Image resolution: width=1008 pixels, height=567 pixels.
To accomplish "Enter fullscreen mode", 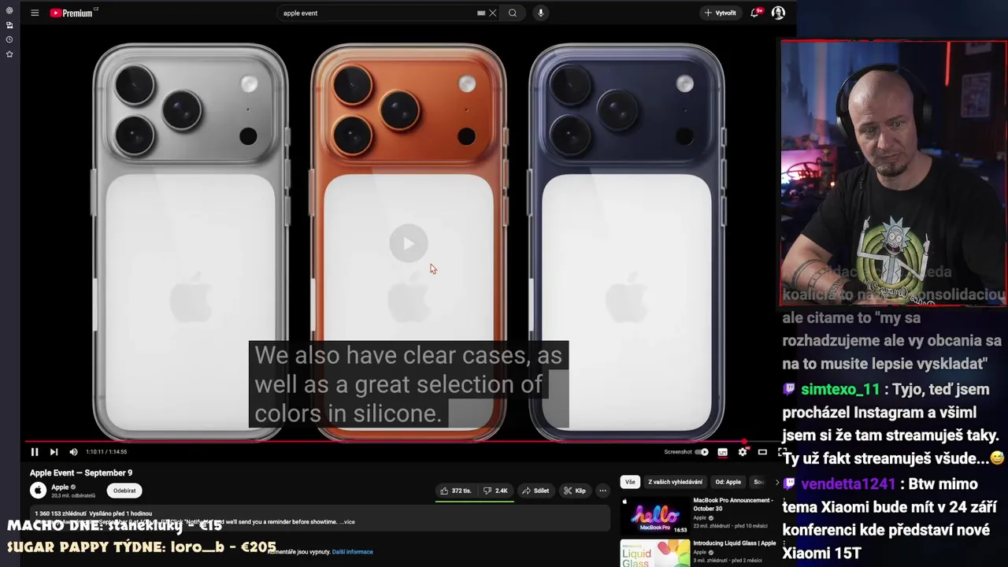I will coord(782,452).
